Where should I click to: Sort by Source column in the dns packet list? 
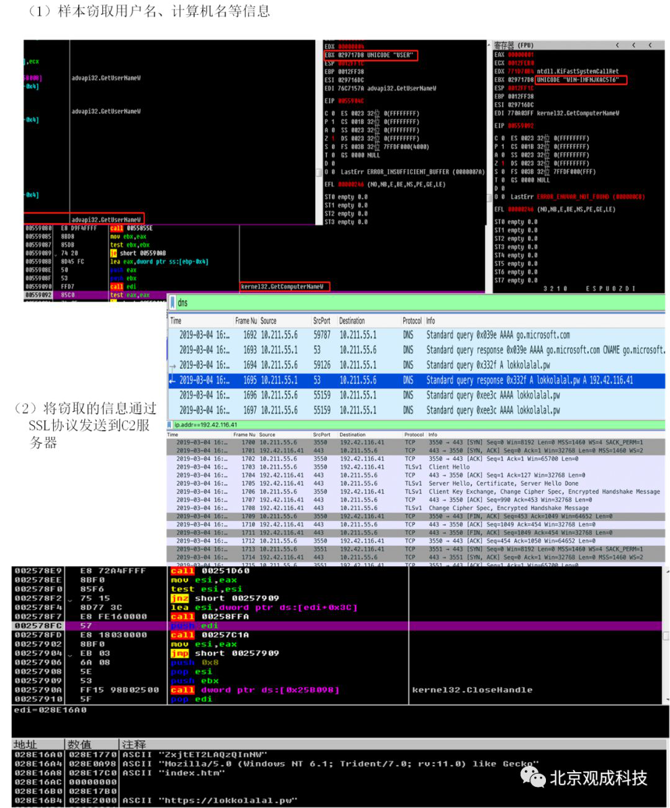(269, 321)
